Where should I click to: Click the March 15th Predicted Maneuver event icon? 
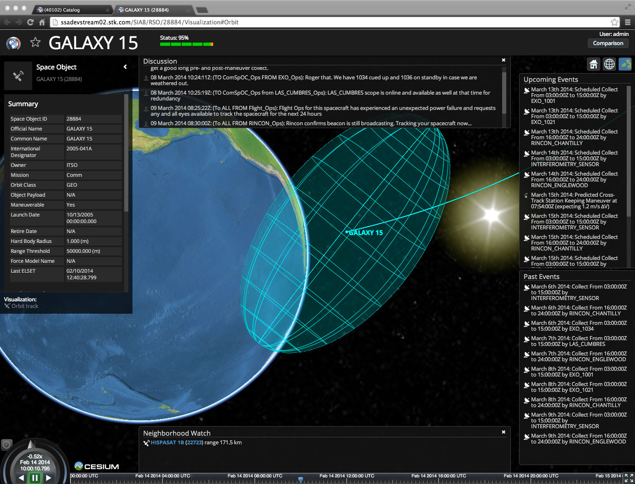click(527, 195)
